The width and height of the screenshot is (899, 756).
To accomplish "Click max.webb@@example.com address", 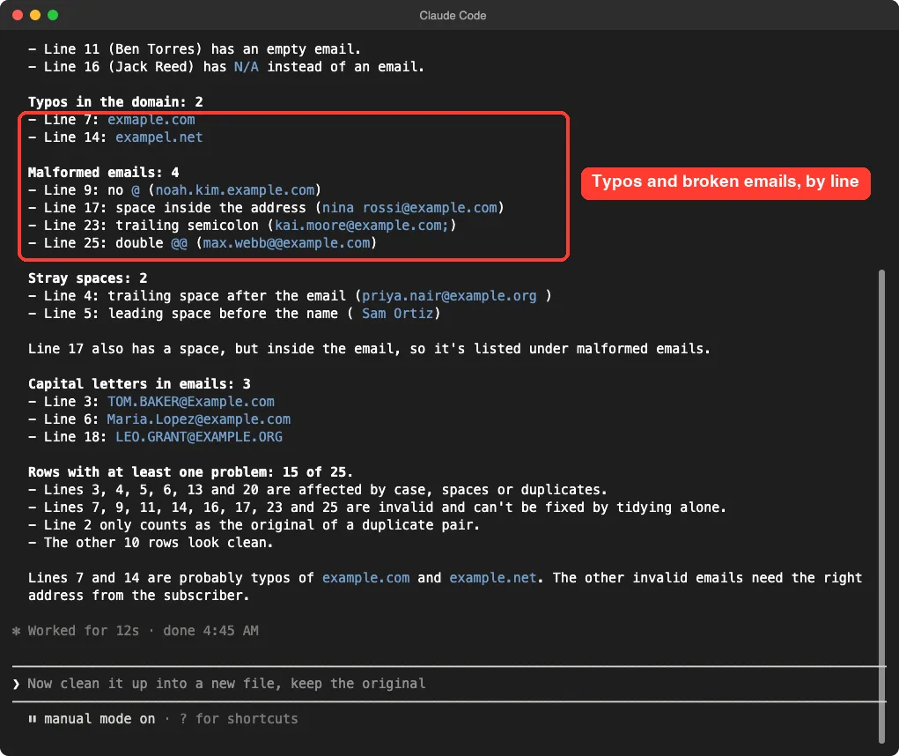I will (x=287, y=243).
